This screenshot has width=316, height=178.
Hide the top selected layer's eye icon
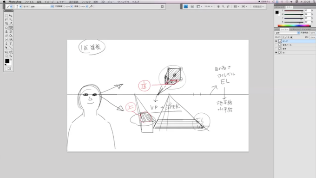click(276, 41)
